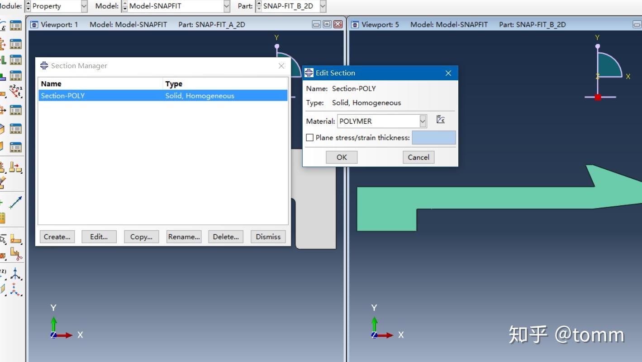Image resolution: width=642 pixels, height=362 pixels.
Task: Click the Type column header
Action: point(225,84)
